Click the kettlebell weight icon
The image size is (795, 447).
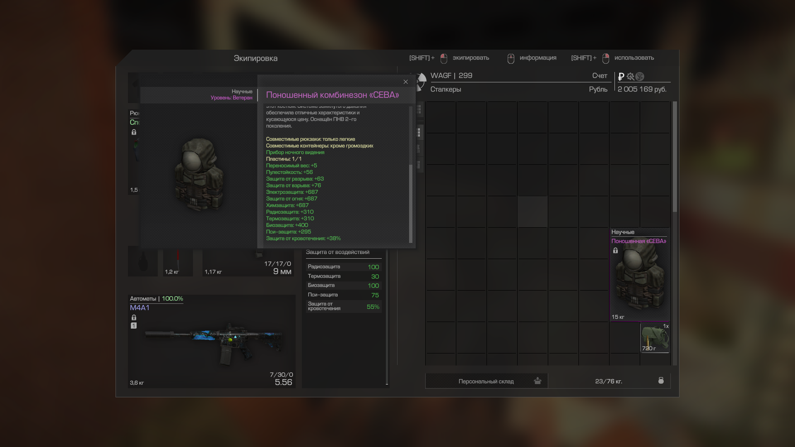[x=661, y=380]
